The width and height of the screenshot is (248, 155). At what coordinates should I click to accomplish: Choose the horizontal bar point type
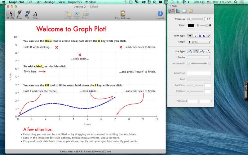[204, 36]
